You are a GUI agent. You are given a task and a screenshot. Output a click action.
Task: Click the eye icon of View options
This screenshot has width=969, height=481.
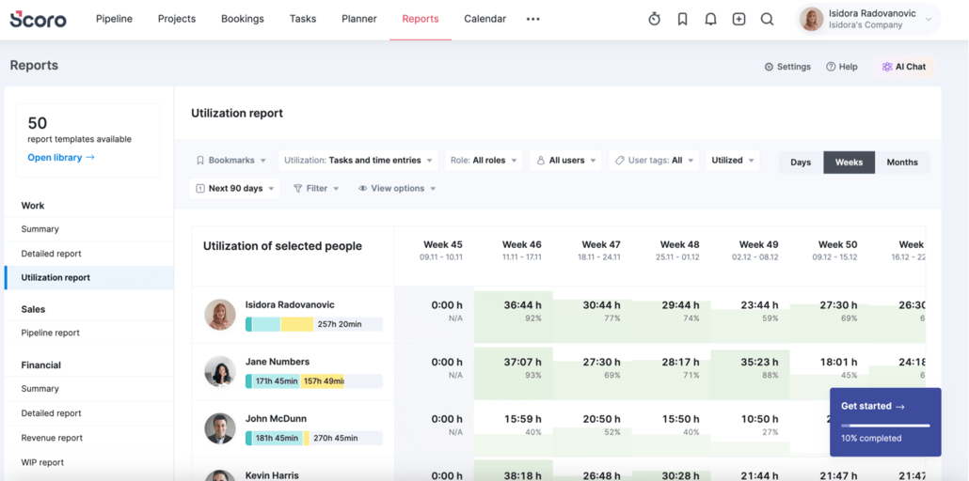(x=363, y=188)
